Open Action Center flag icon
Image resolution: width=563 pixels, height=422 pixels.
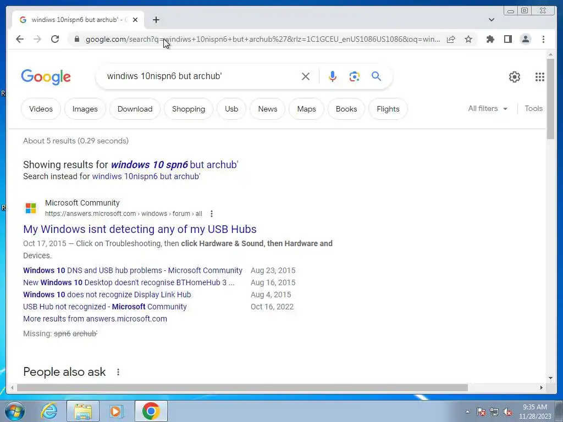481,412
